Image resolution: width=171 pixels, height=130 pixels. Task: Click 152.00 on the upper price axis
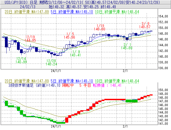[163, 22]
